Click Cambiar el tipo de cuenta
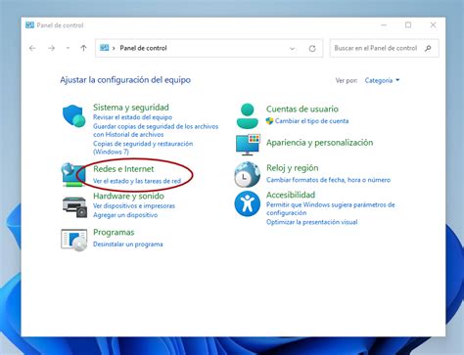This screenshot has width=464, height=355. coord(311,121)
